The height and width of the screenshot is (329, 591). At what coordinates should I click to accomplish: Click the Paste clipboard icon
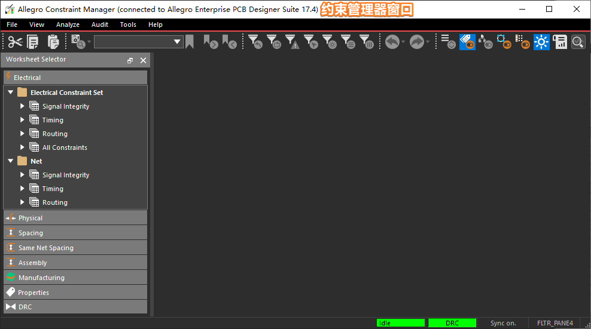coord(53,42)
